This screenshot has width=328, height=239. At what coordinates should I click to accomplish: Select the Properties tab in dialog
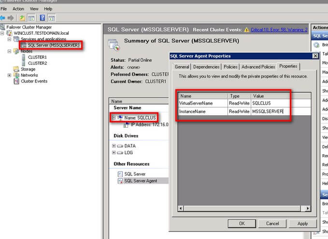point(288,66)
